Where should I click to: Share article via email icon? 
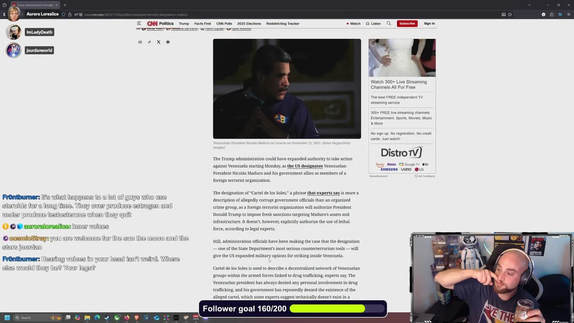click(140, 42)
